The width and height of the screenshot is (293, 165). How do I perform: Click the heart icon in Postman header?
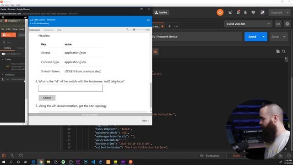pos(253,12)
